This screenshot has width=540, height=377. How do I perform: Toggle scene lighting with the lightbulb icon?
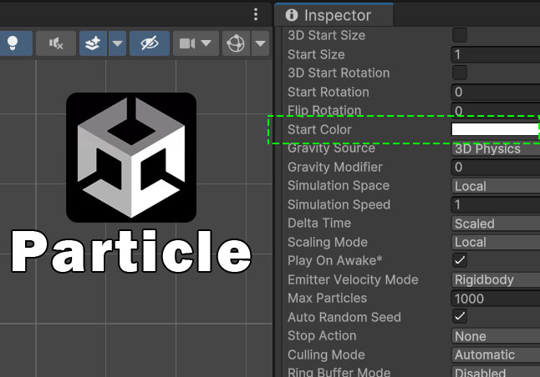(13, 43)
